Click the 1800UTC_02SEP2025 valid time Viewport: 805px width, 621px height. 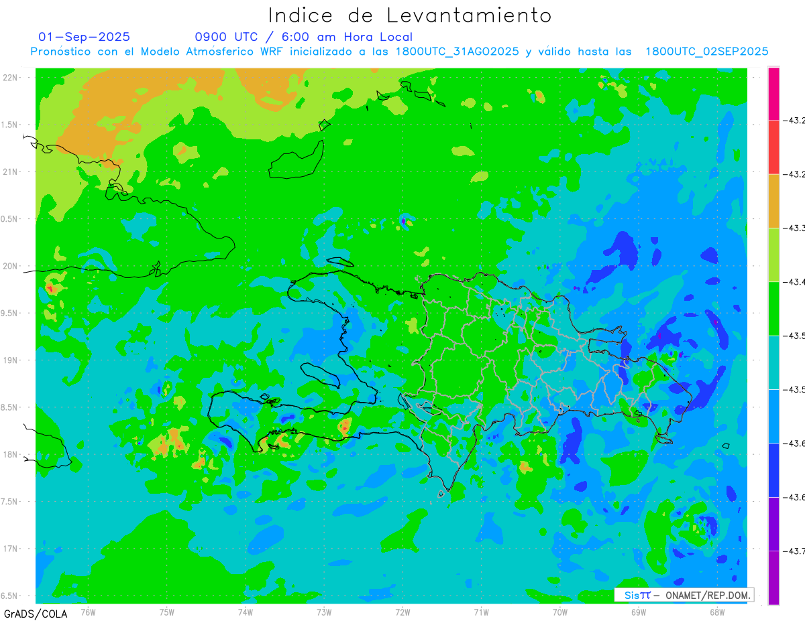(706, 52)
